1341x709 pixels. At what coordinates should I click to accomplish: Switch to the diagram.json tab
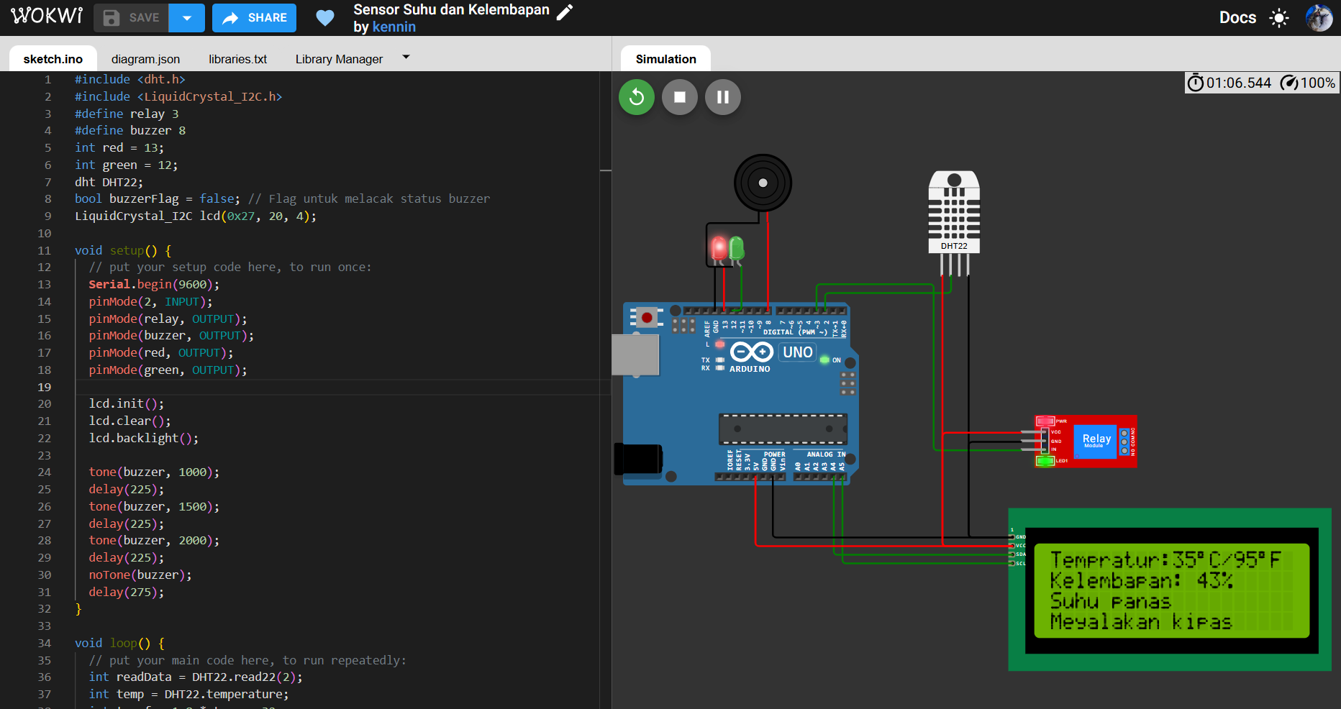click(x=145, y=59)
